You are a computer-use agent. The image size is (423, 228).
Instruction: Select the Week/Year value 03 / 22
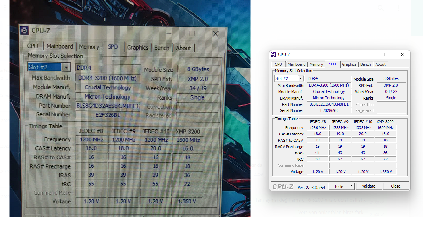coord(391,91)
